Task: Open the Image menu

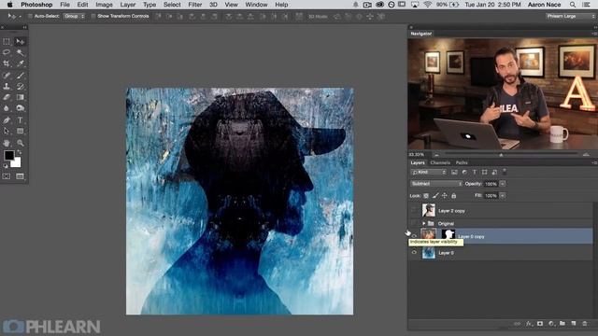Action: point(104,5)
